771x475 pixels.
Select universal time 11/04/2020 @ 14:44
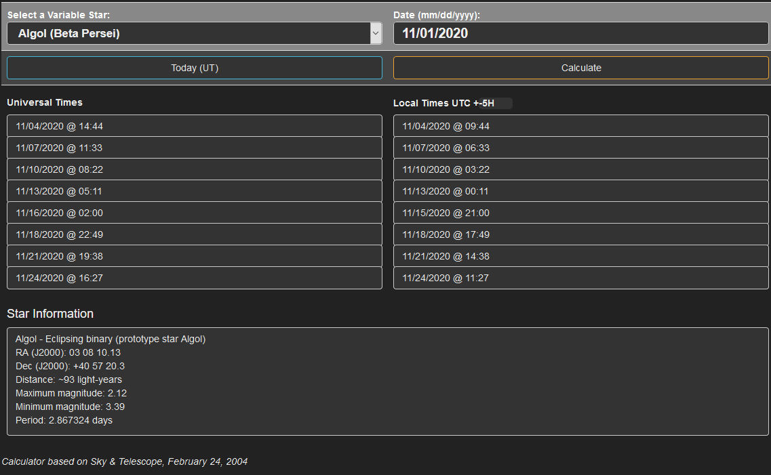pos(195,126)
